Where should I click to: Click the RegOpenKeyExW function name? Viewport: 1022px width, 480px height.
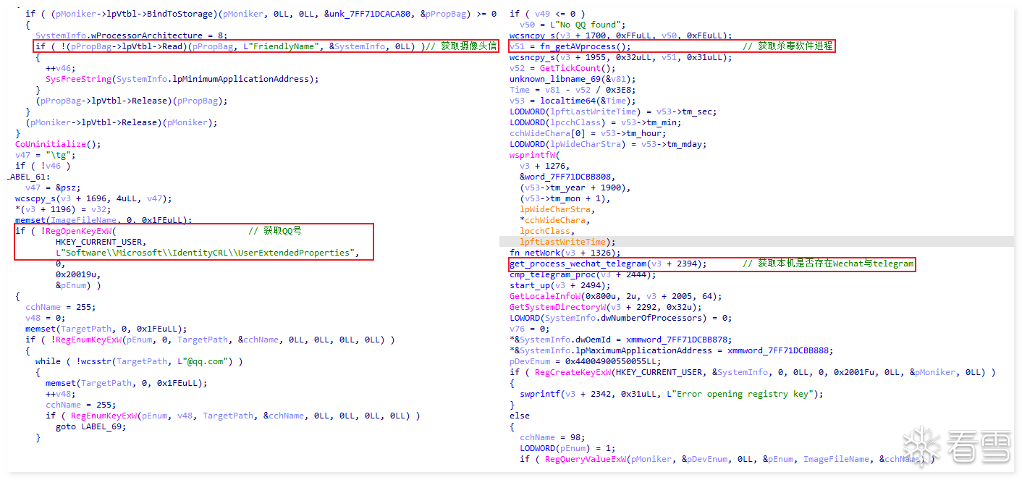[x=78, y=231]
